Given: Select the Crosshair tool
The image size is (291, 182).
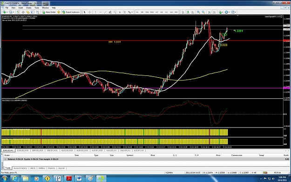Looking at the screenshot, I should click(89, 12).
